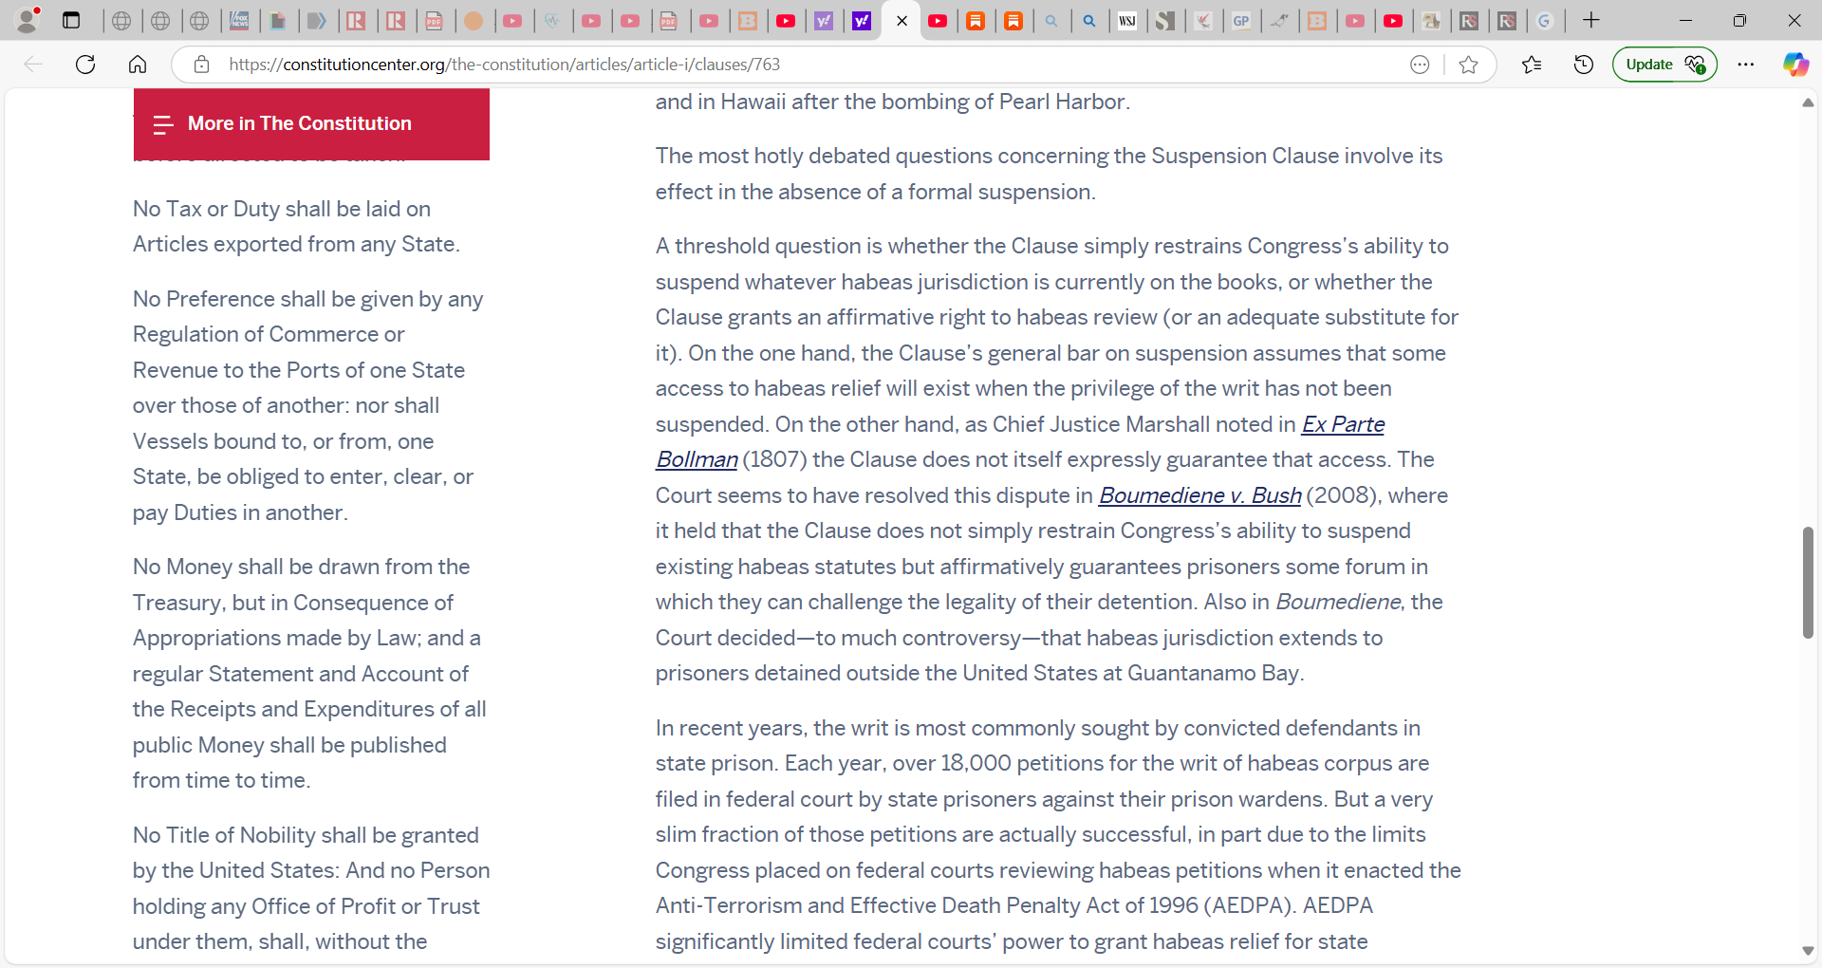This screenshot has width=1822, height=968.
Task: Open the Boumediene v. Bush link
Action: [x=1199, y=495]
